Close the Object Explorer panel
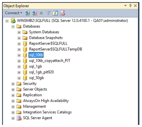Screen dimensions: 142x127 click(135, 6)
